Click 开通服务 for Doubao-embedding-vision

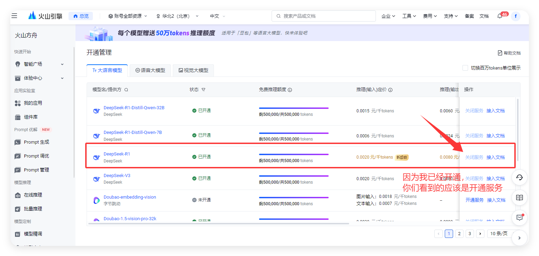coord(475,200)
